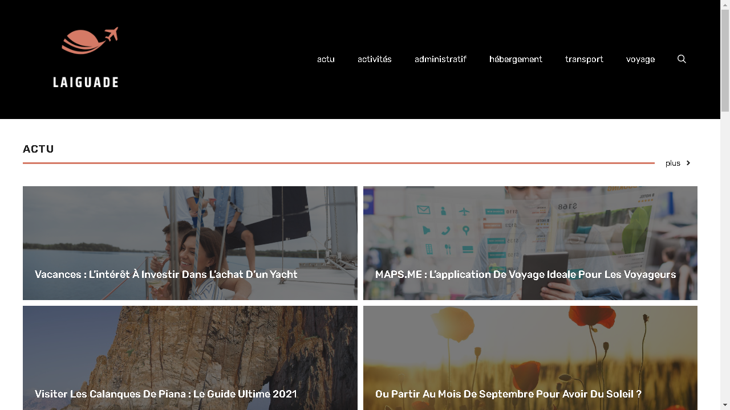Open the actu menu item
730x410 pixels.
[x=326, y=59]
